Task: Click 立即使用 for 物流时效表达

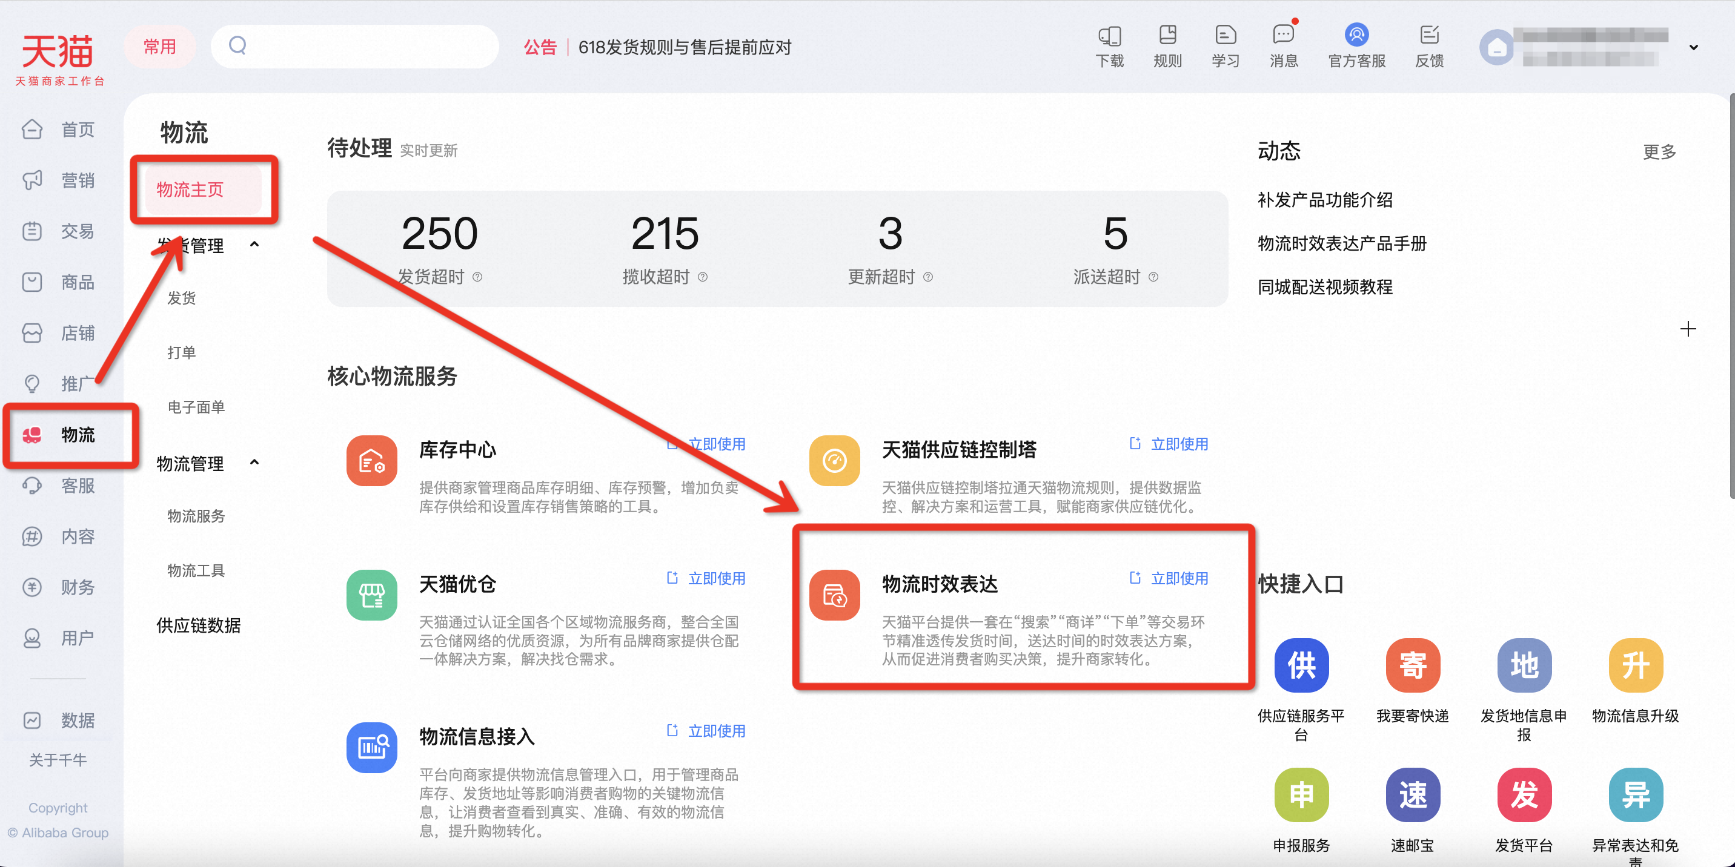Action: [x=1169, y=578]
